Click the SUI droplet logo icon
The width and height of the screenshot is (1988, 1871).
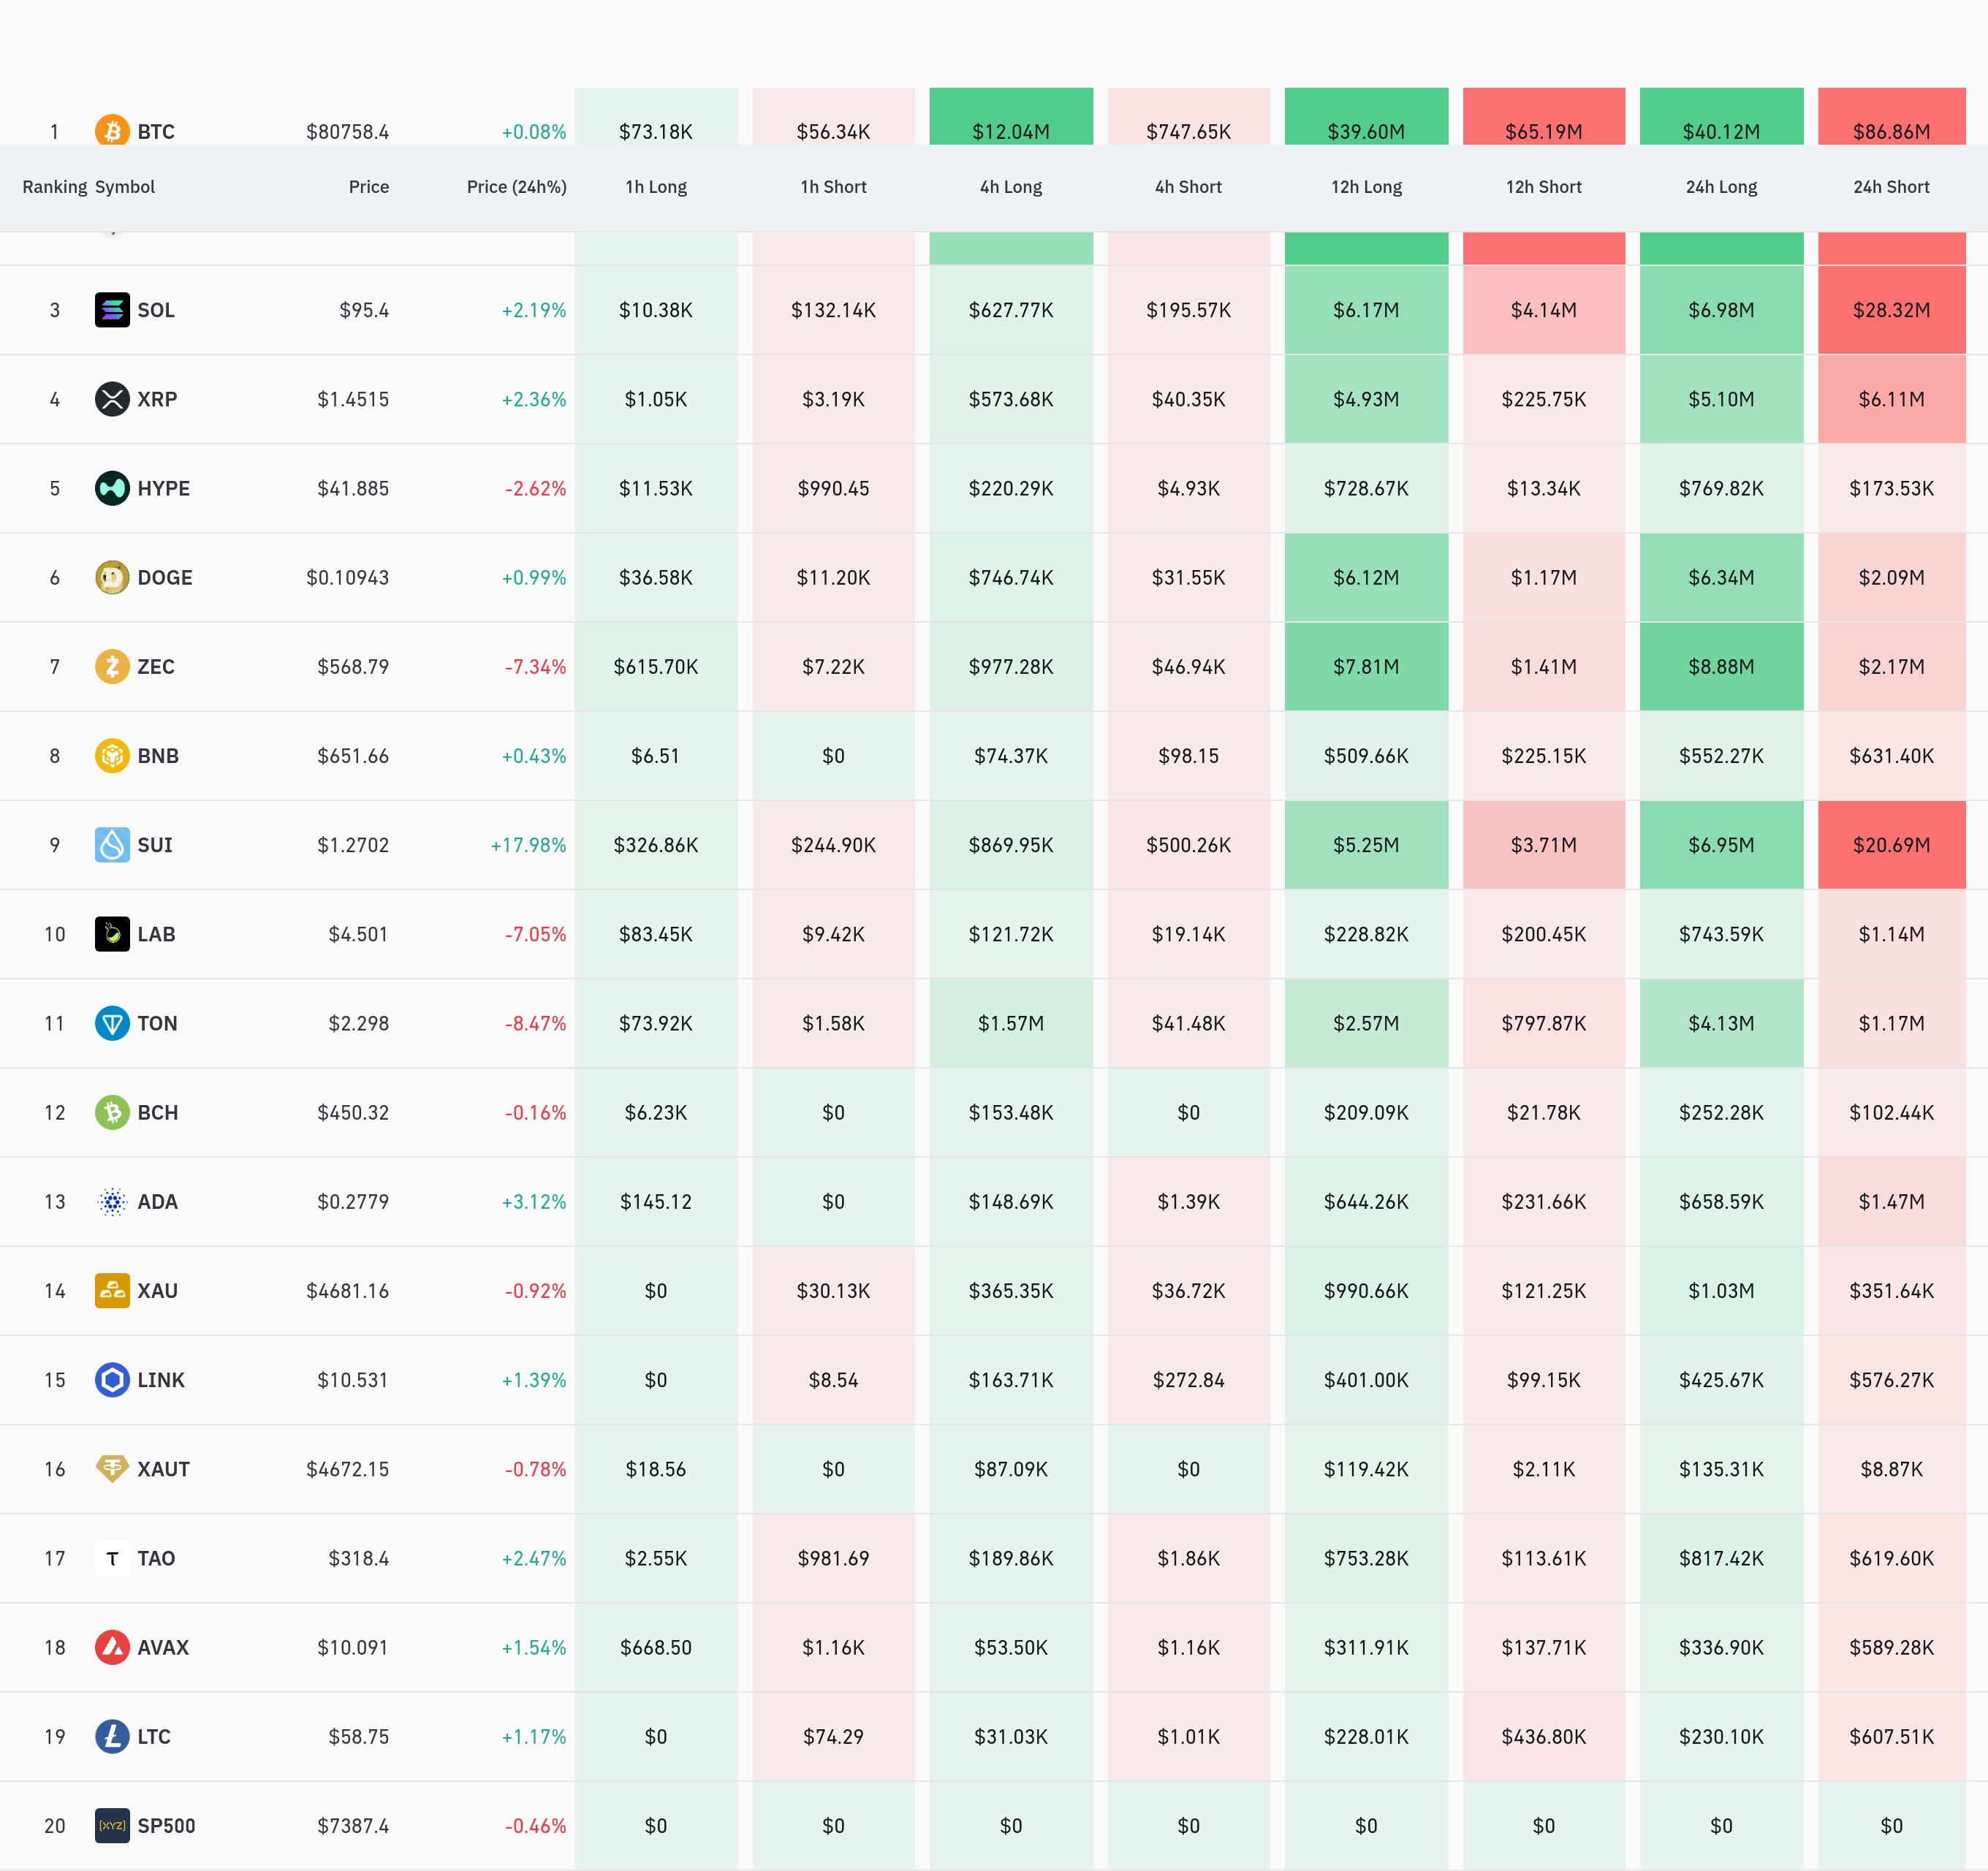pos(112,845)
